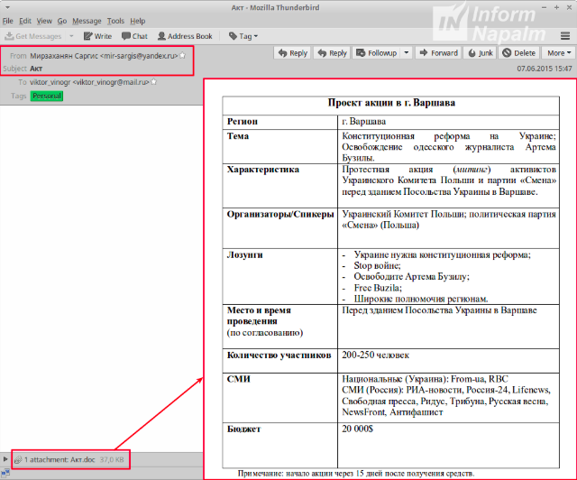Close the Thunderbird window

(x=569, y=7)
